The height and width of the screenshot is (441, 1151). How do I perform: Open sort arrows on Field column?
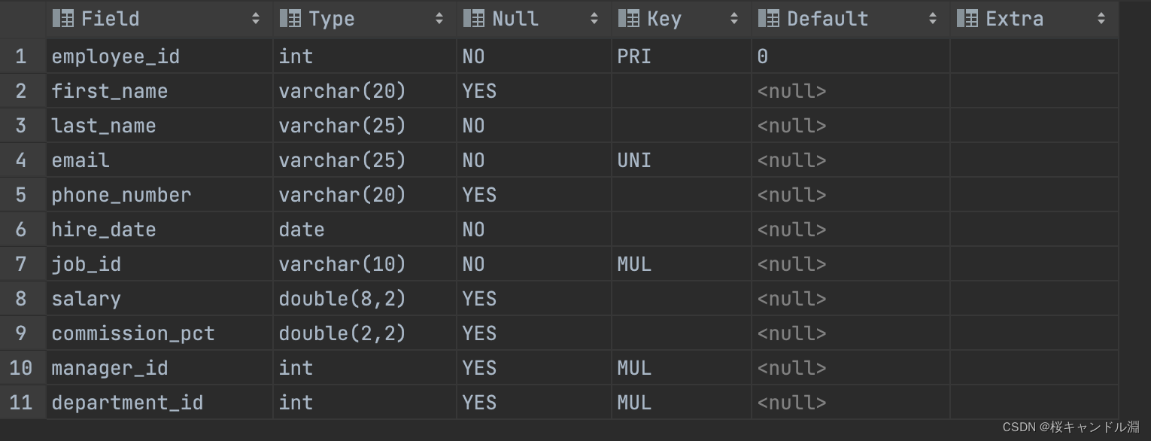(x=256, y=19)
